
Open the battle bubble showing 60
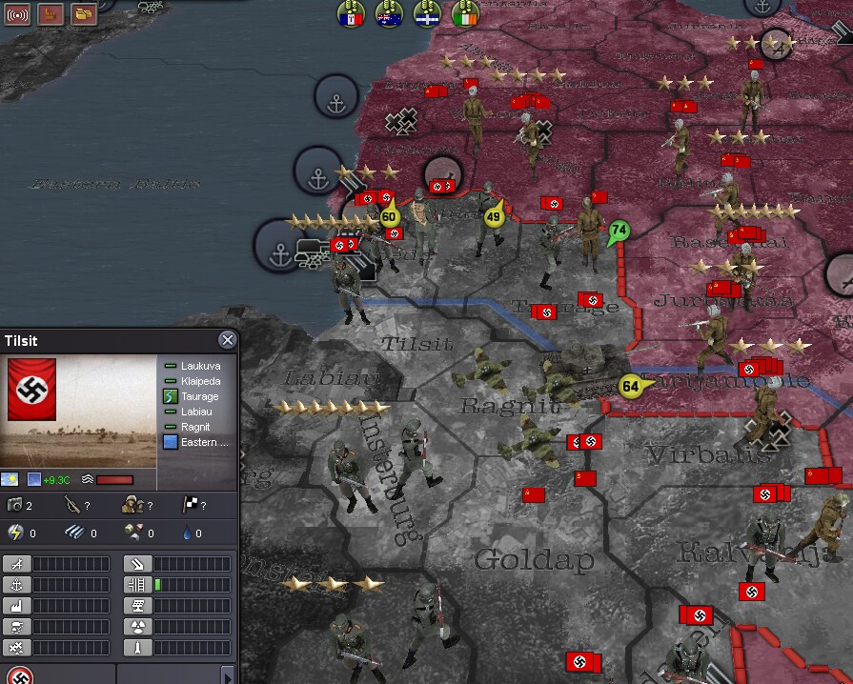pos(389,217)
